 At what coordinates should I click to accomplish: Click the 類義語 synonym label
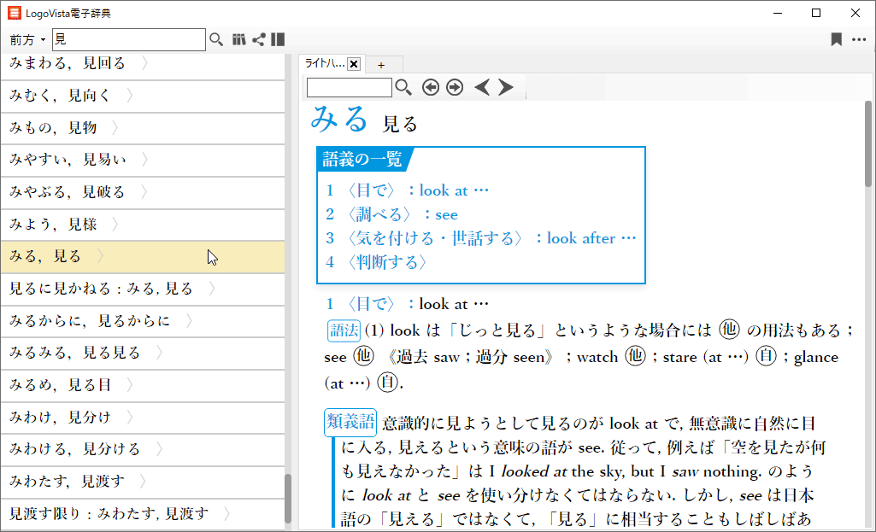pos(350,423)
